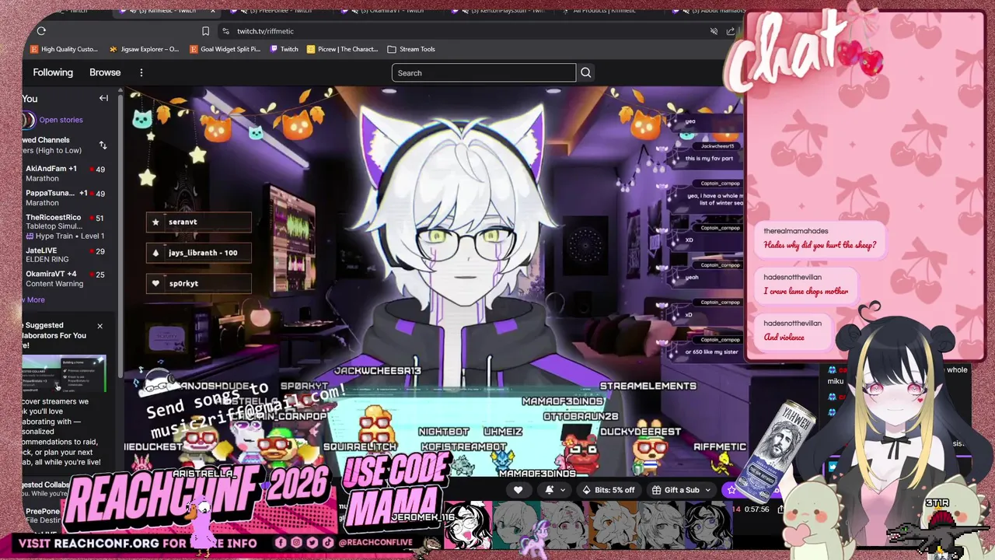Expand the Gift a Sub dropdown arrow
Screen dimensions: 995x560
708,490
